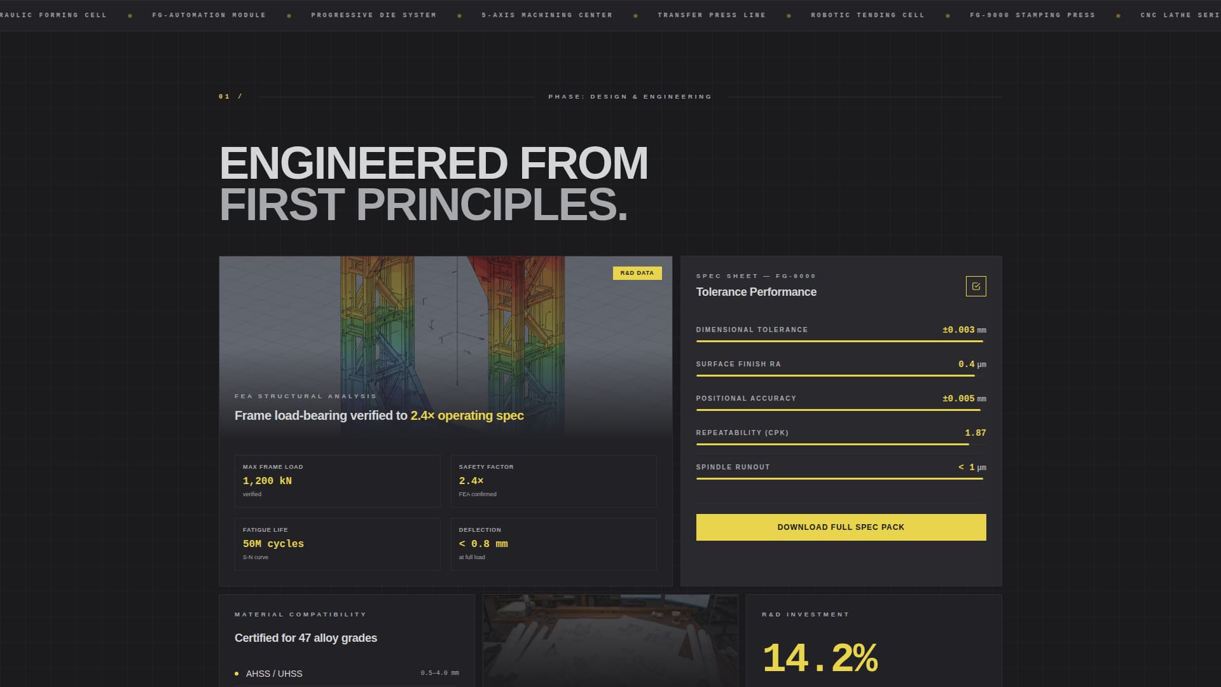The image size is (1221, 687).
Task: Click the Robotic Tending Cell header entry
Action: [x=867, y=14]
